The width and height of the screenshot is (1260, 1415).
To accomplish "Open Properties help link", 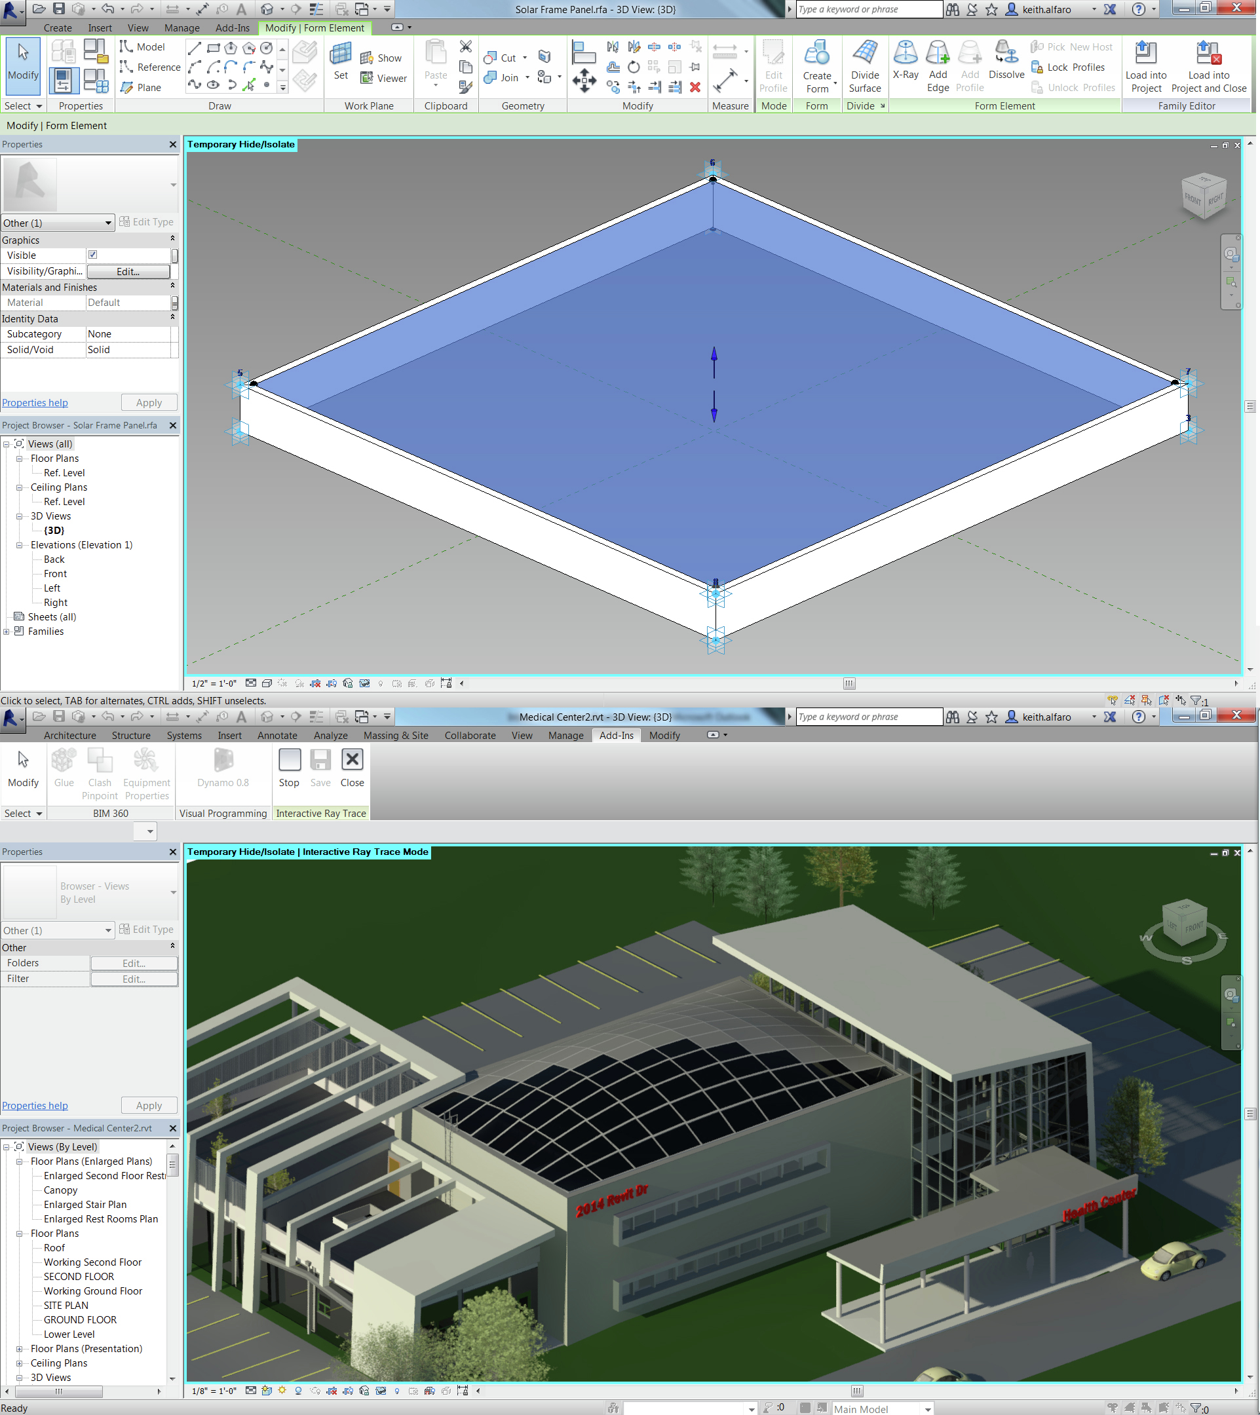I will (x=35, y=402).
